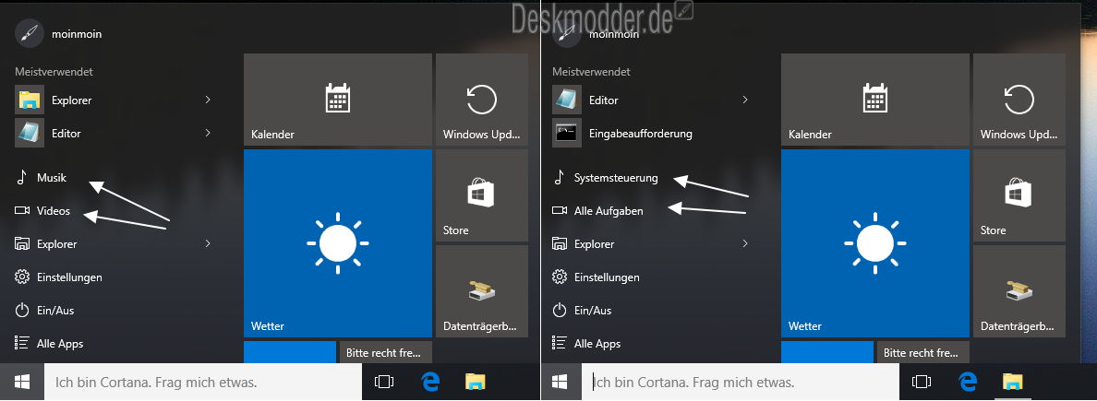Image resolution: width=1097 pixels, height=401 pixels.
Task: Open Wetter tile in left Start menu
Action: point(338,243)
